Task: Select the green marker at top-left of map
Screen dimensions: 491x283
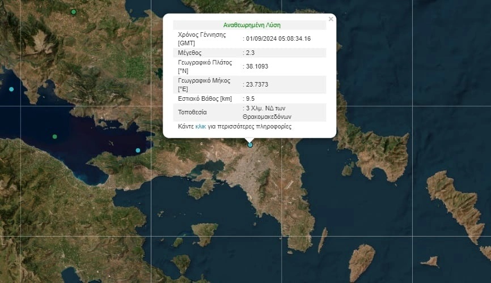Action: pyautogui.click(x=73, y=12)
